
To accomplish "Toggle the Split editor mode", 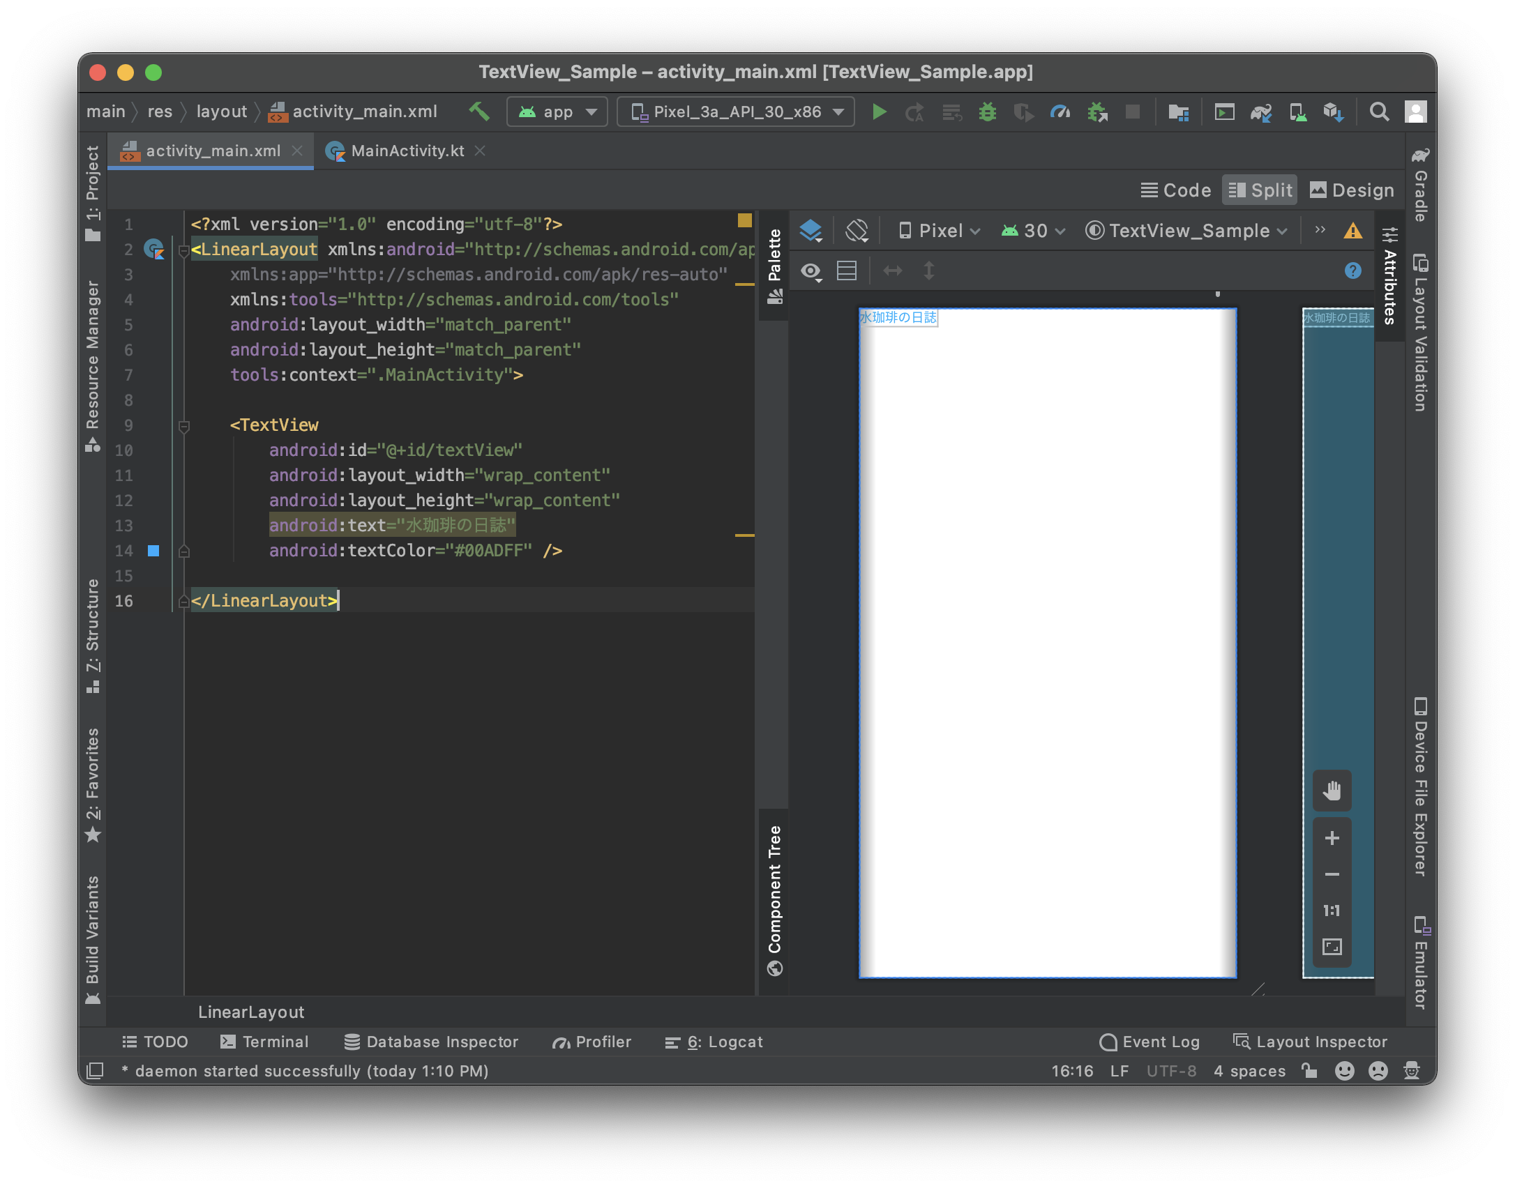I will [1259, 190].
